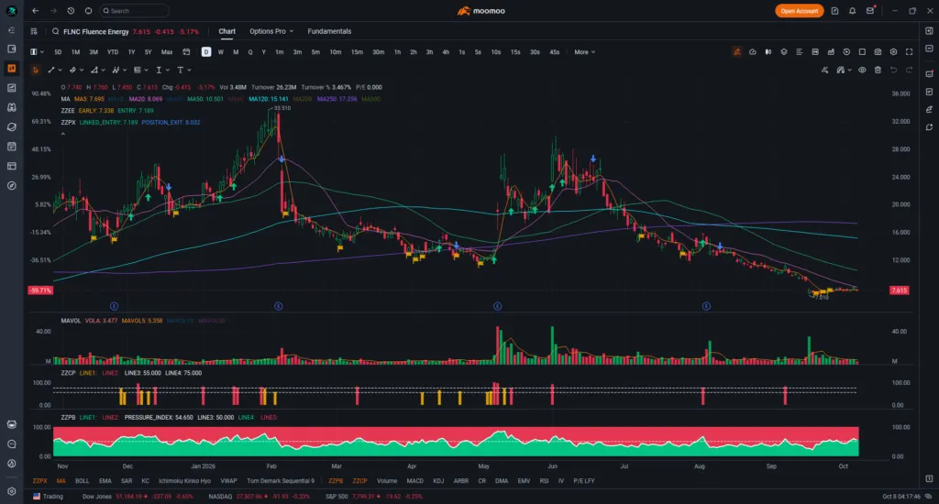This screenshot has height=504, width=939.
Task: Enable the RSI sub-indicator
Action: tap(544, 481)
